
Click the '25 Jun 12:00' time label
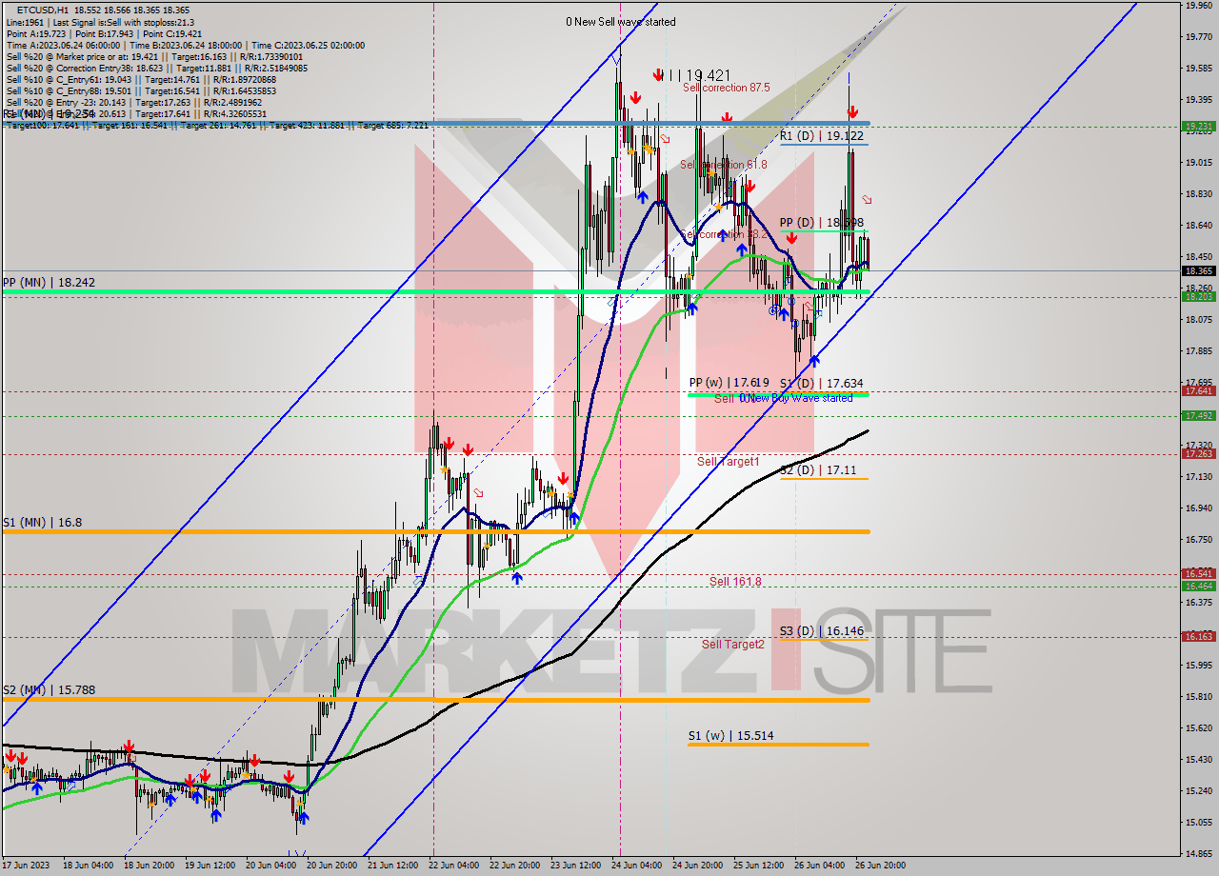click(x=758, y=866)
